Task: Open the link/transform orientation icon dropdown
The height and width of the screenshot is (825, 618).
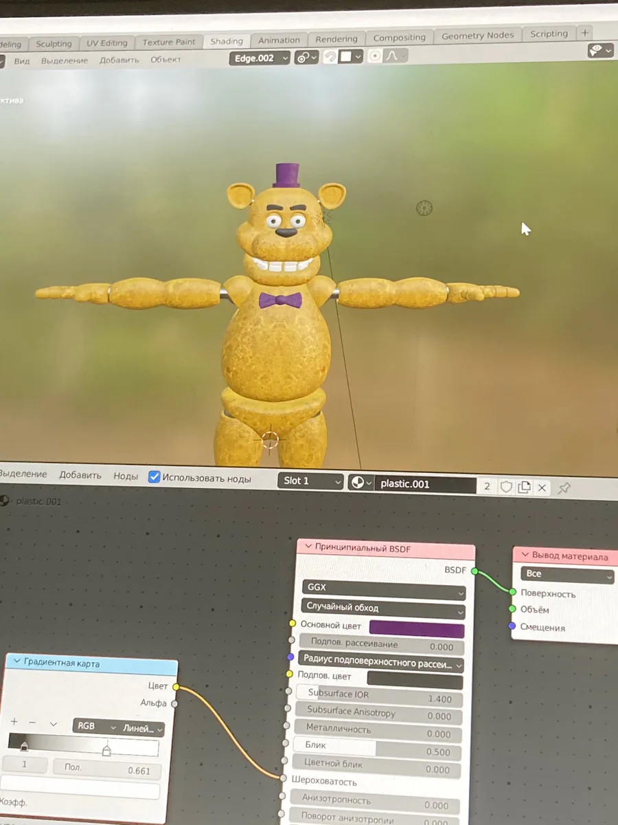Action: pyautogui.click(x=306, y=58)
